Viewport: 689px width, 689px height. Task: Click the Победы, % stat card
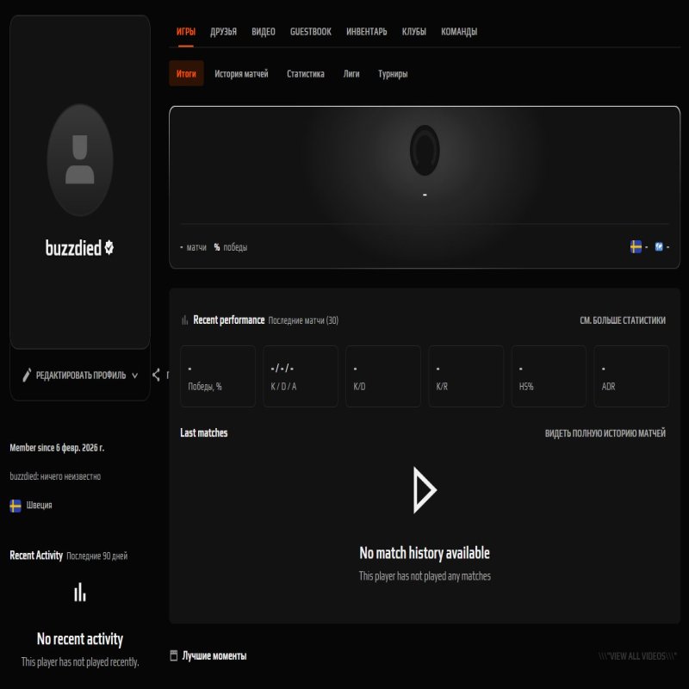[217, 376]
